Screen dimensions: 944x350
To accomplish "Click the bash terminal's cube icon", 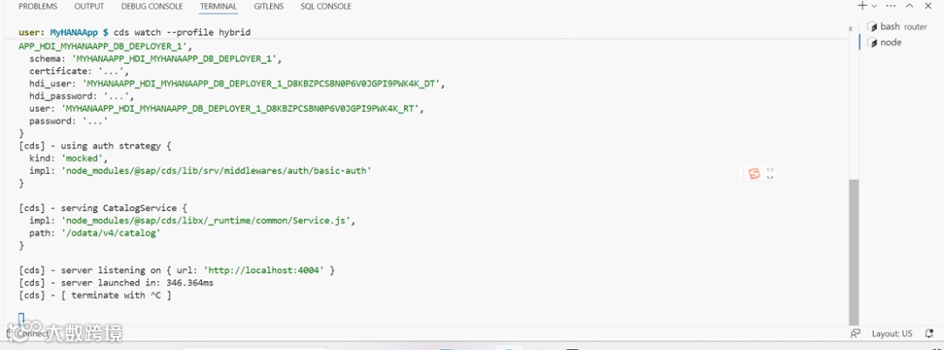I will coord(871,26).
